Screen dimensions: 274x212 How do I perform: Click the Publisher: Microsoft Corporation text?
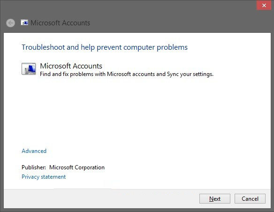click(63, 167)
